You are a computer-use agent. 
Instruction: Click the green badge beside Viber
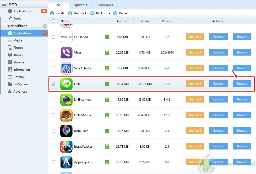(x=107, y=53)
